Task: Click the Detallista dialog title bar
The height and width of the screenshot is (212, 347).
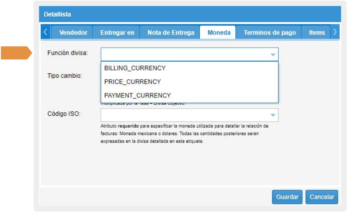Action: click(x=189, y=14)
